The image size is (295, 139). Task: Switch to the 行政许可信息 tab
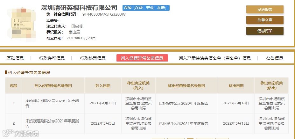pos(52,58)
